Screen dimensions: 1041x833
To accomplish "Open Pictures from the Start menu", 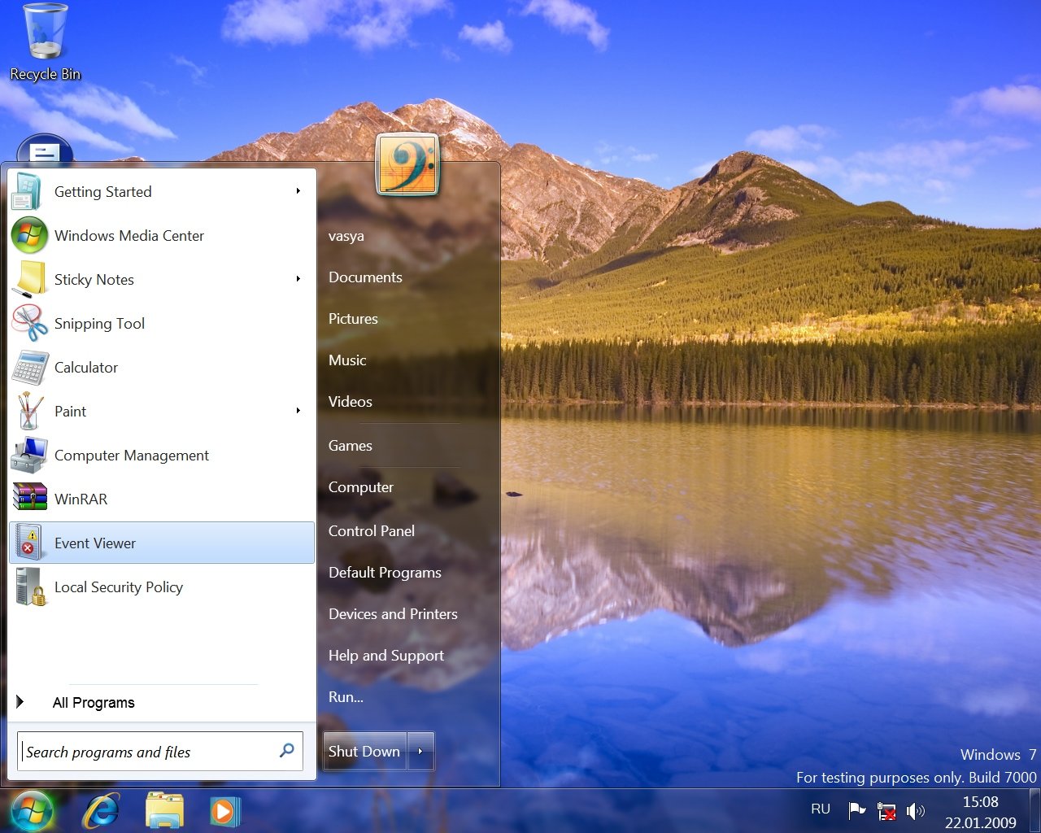I will [353, 319].
